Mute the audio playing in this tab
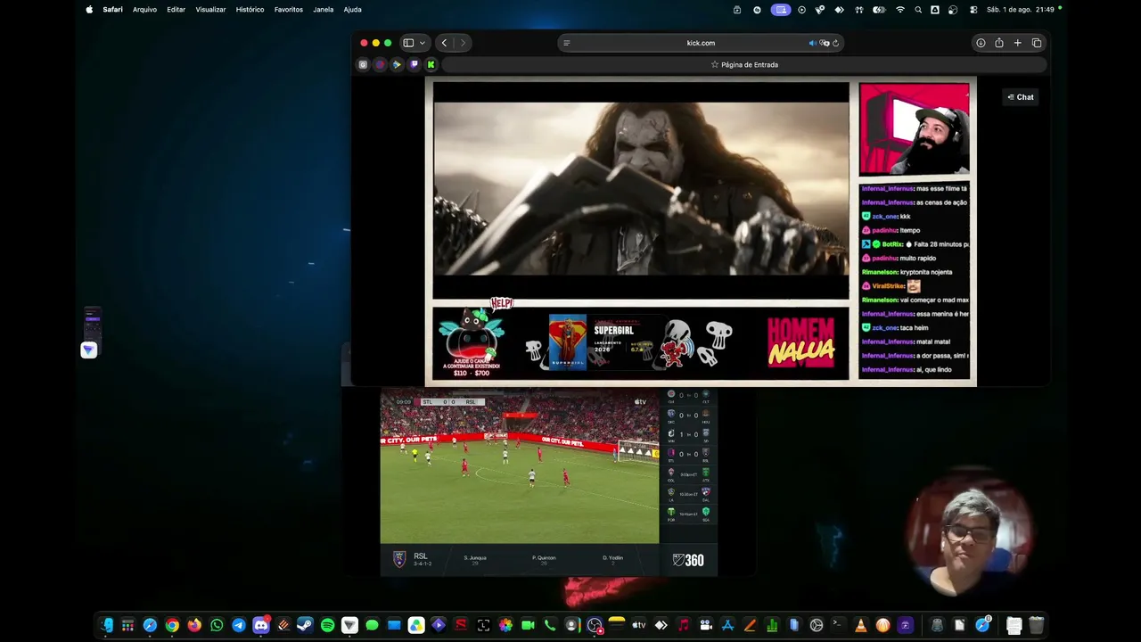This screenshot has height=642, width=1141. (x=812, y=43)
